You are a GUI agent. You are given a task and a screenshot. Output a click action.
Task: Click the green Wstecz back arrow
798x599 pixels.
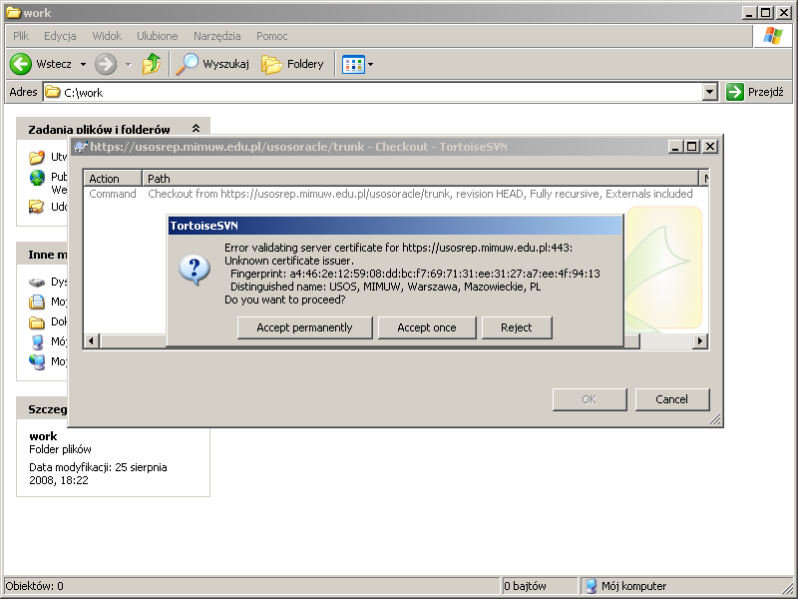click(21, 64)
